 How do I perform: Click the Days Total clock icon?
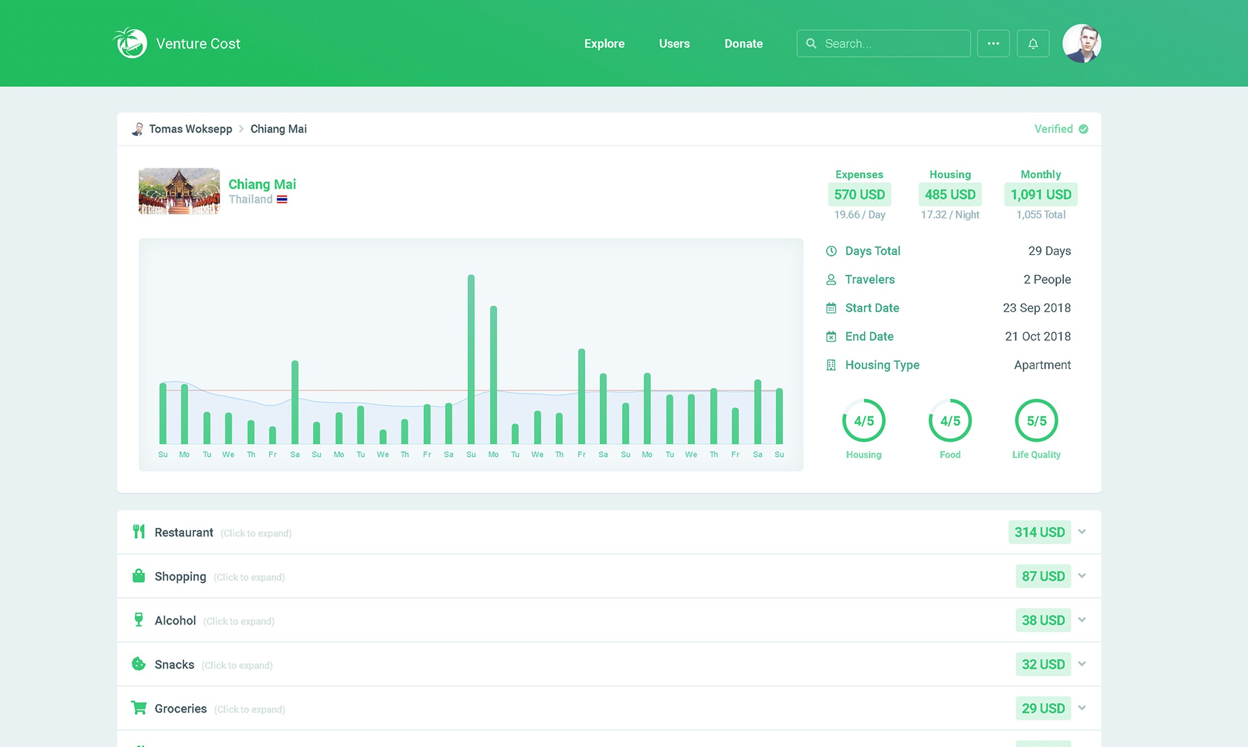click(x=831, y=250)
